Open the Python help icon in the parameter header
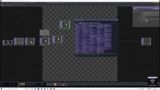 [x=134, y=9]
